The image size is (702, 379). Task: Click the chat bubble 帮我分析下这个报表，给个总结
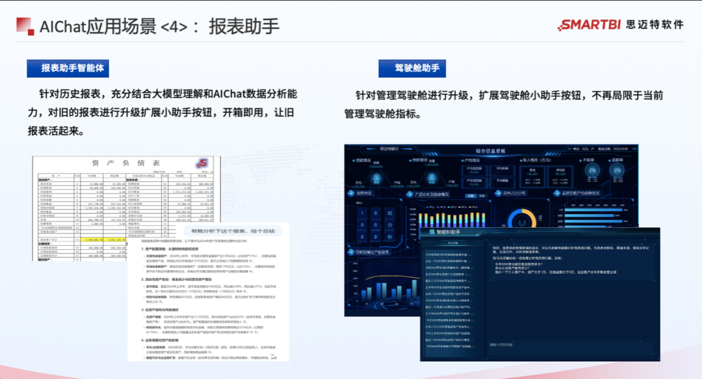tap(232, 231)
